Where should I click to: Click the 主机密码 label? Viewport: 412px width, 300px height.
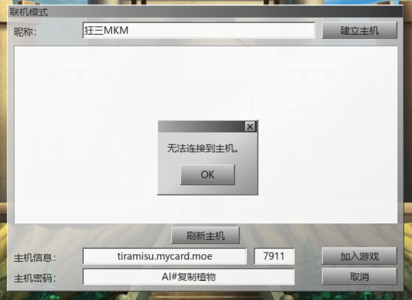tap(35, 278)
